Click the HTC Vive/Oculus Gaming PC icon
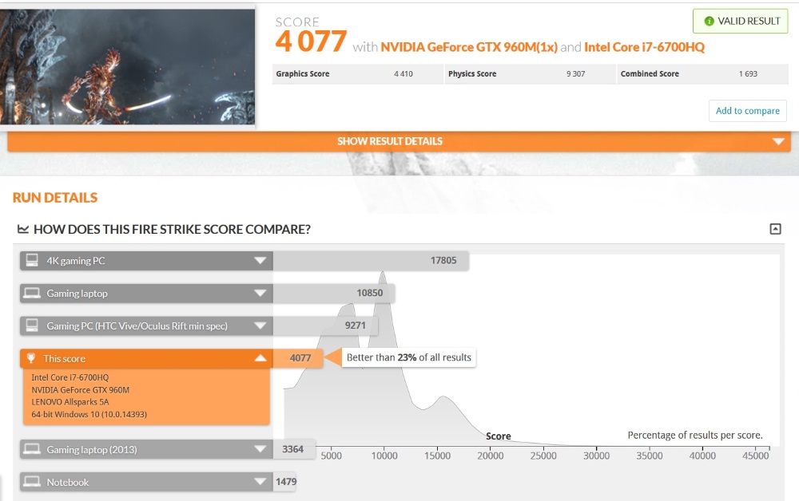799x501 pixels. tap(32, 325)
